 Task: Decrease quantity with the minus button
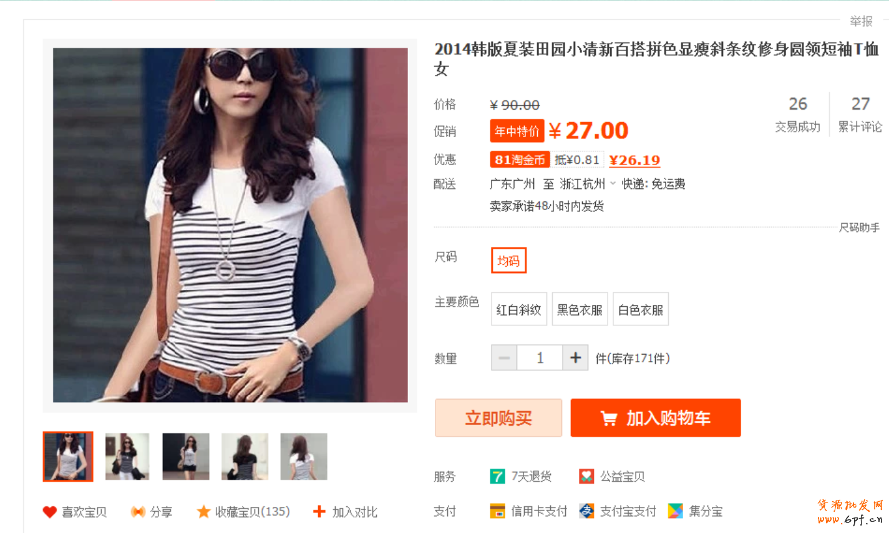pyautogui.click(x=504, y=358)
